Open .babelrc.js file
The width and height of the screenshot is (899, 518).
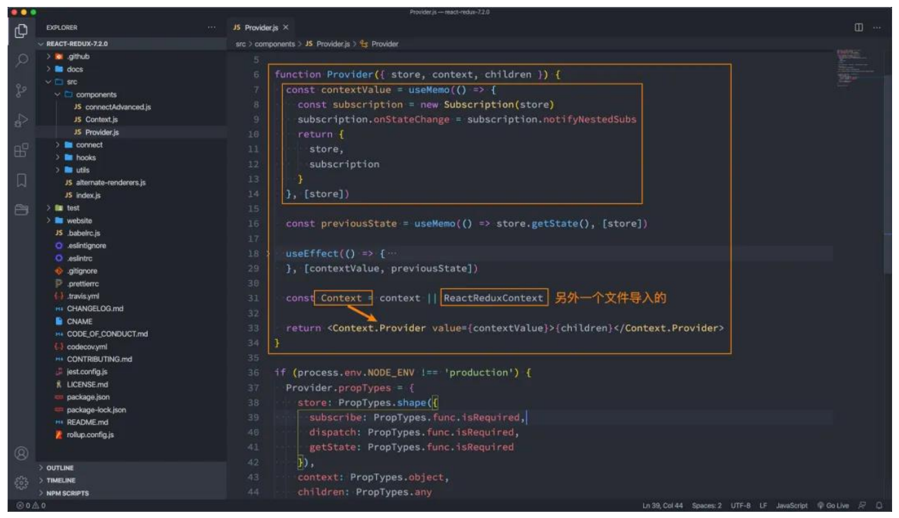(132, 233)
